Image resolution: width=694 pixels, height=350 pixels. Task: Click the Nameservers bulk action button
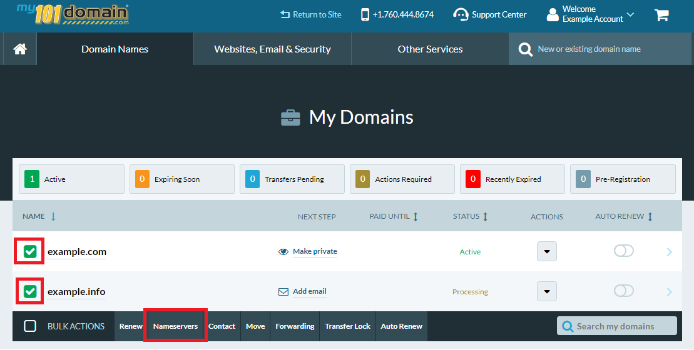point(175,326)
